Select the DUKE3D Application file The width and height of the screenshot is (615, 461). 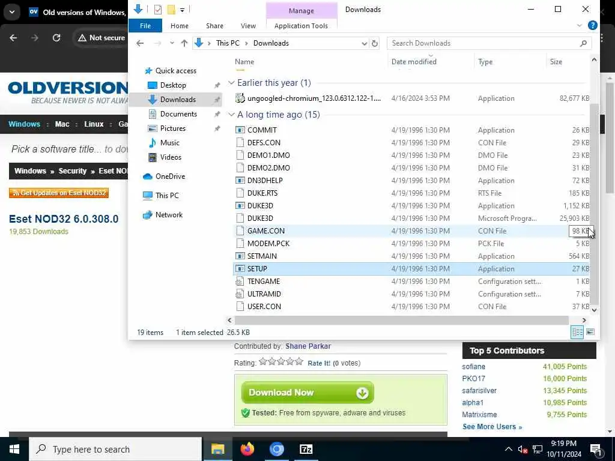[x=260, y=205]
